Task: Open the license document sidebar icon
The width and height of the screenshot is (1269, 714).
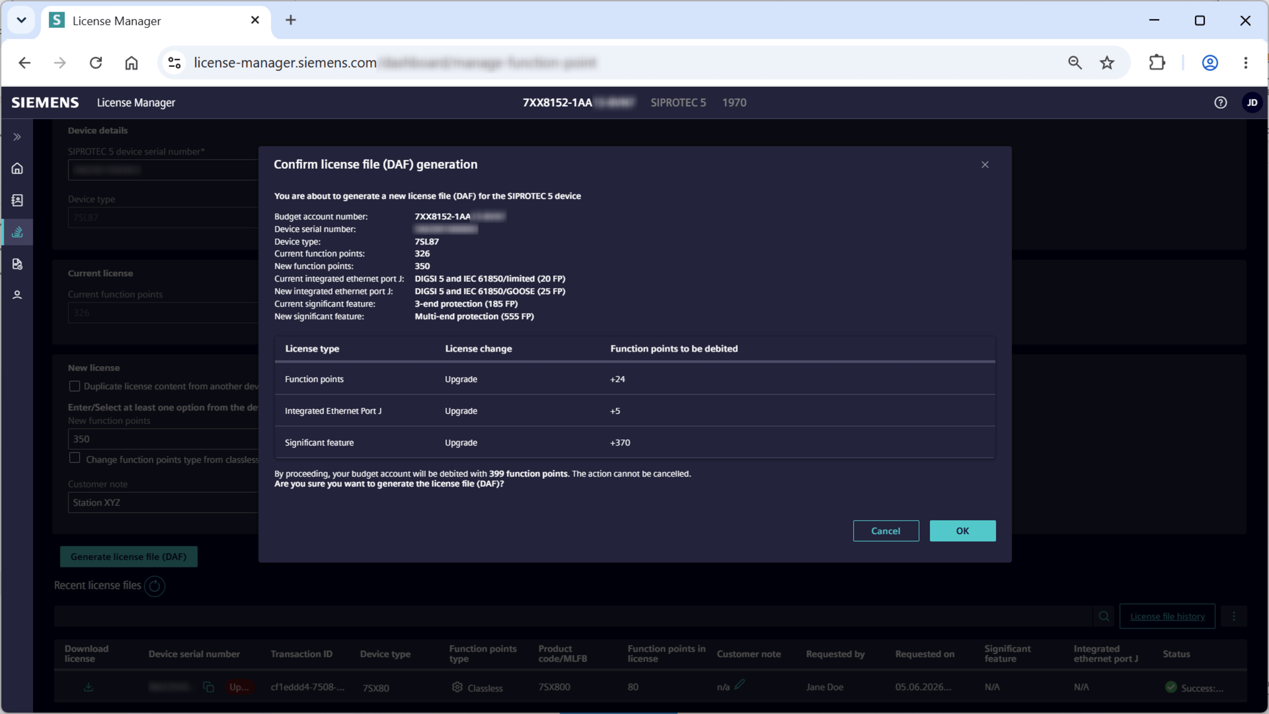Action: point(17,264)
